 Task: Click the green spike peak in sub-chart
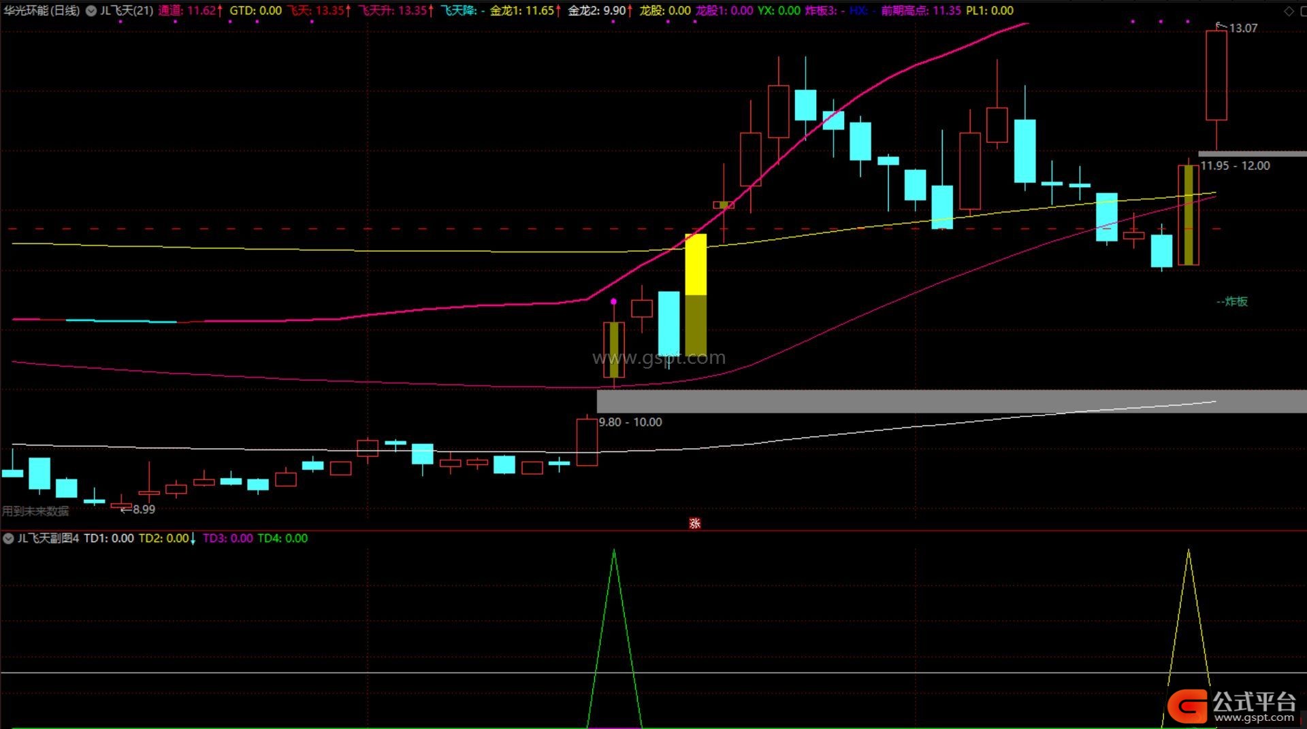click(614, 551)
